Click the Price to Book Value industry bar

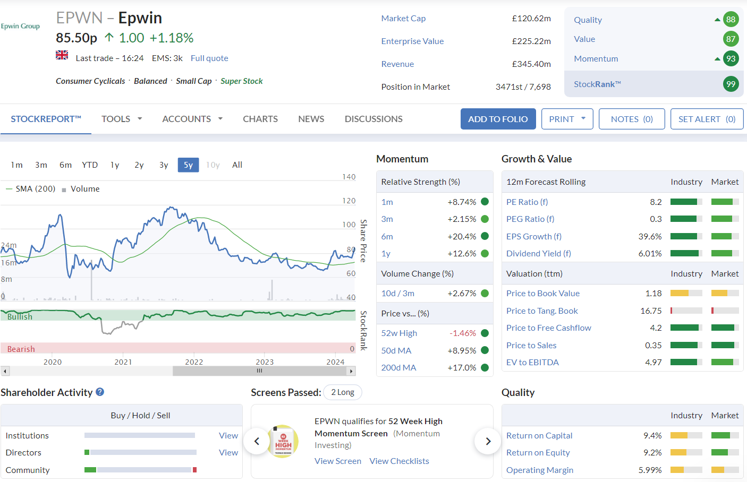click(686, 293)
